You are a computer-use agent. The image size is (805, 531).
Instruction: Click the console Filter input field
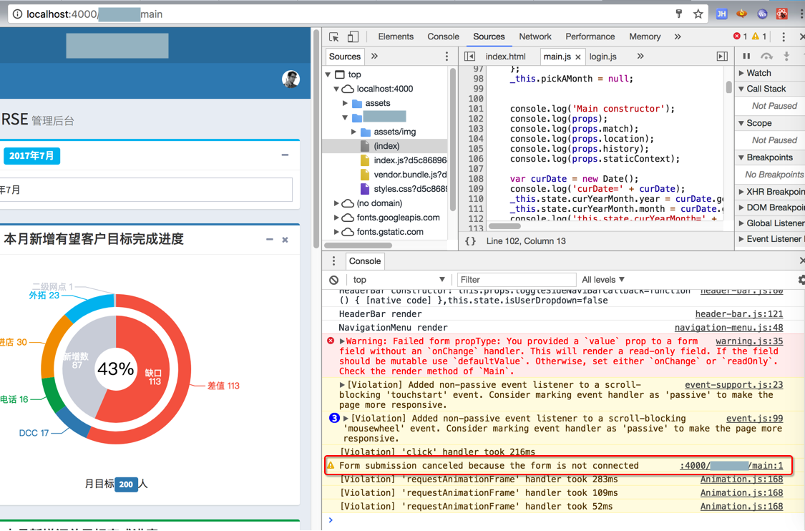pyautogui.click(x=515, y=280)
